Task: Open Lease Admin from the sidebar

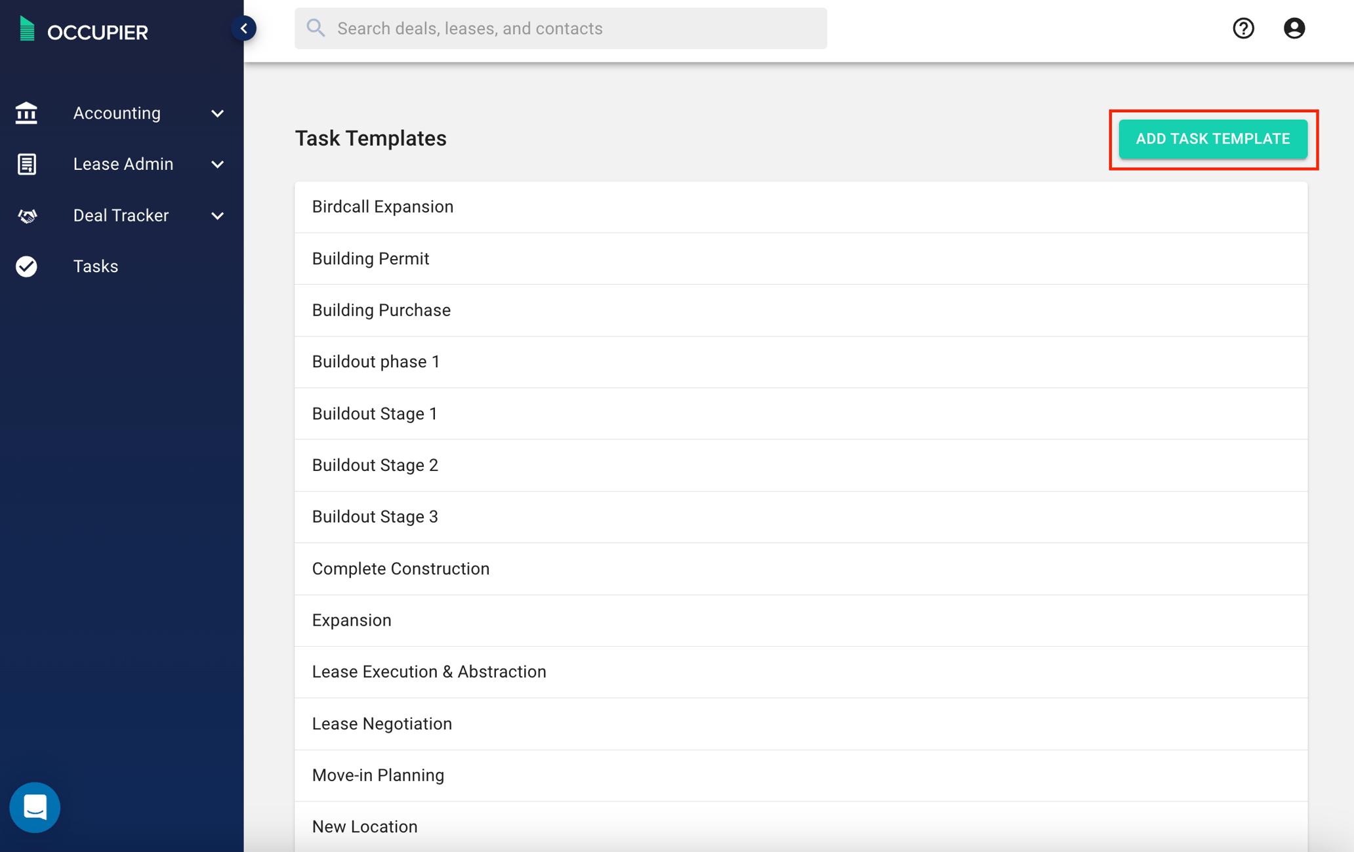Action: [123, 164]
